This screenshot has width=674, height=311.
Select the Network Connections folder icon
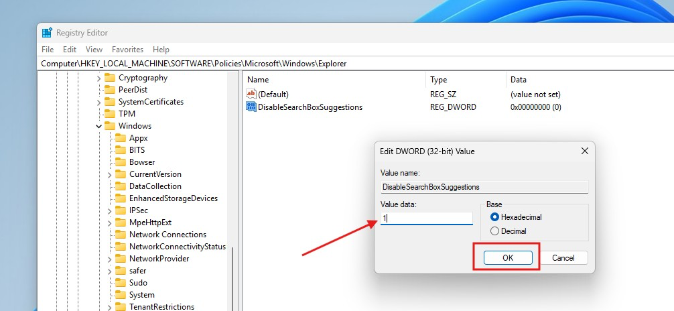121,235
